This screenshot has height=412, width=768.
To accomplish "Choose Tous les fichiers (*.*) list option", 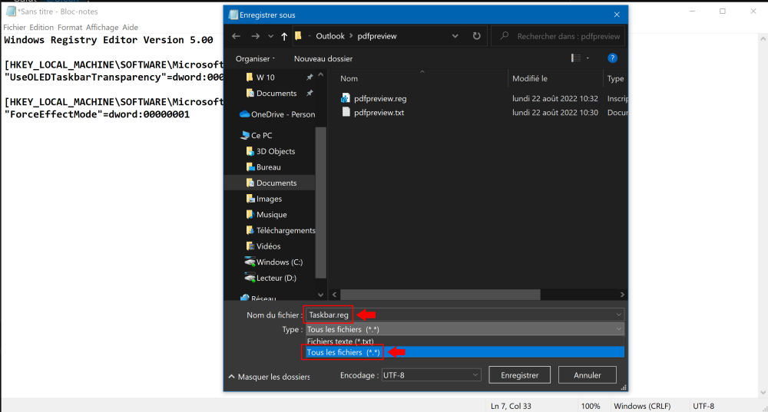I will (465, 352).
